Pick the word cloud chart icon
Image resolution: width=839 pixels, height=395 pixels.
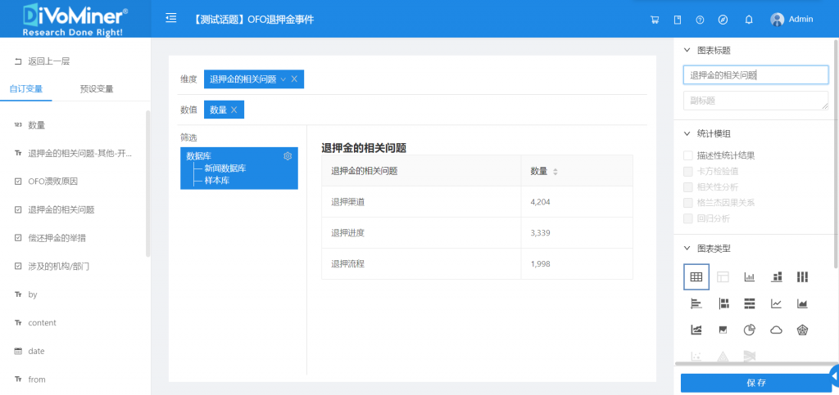[776, 330]
